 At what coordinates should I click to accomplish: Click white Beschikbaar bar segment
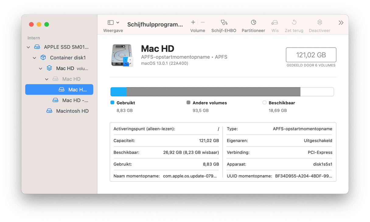(317, 92)
